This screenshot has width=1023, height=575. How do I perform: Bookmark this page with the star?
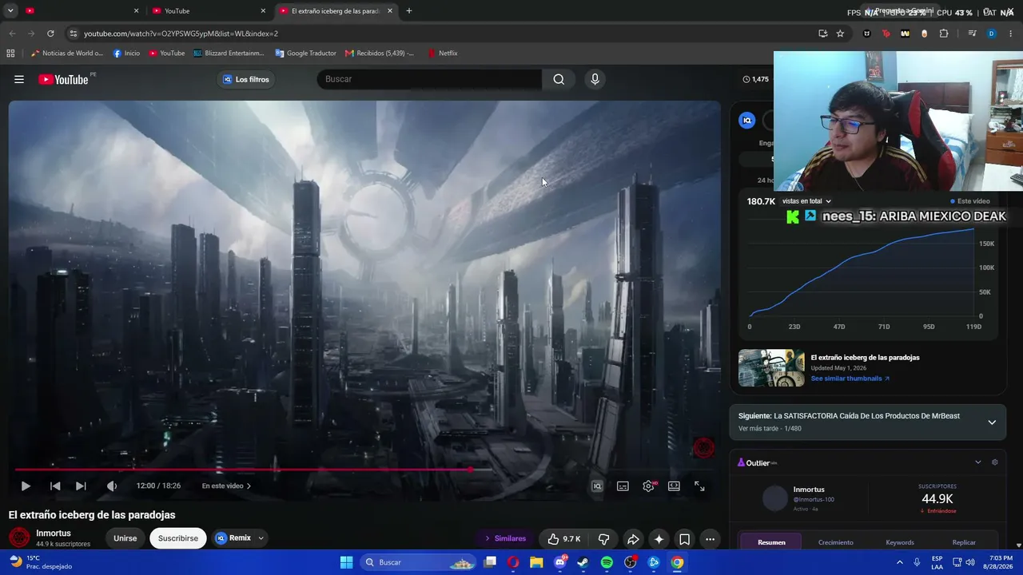coord(840,34)
